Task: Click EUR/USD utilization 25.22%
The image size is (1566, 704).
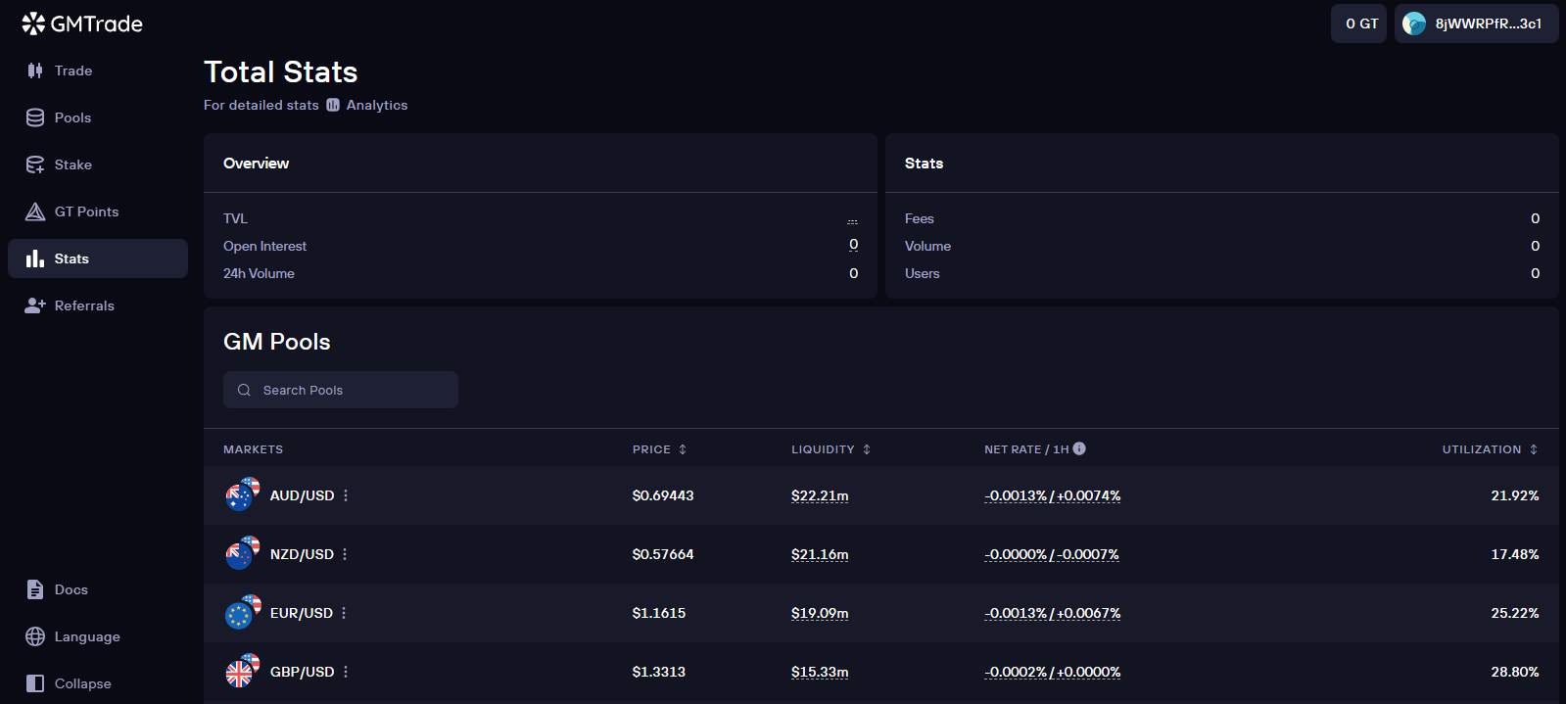Action: [x=1515, y=613]
